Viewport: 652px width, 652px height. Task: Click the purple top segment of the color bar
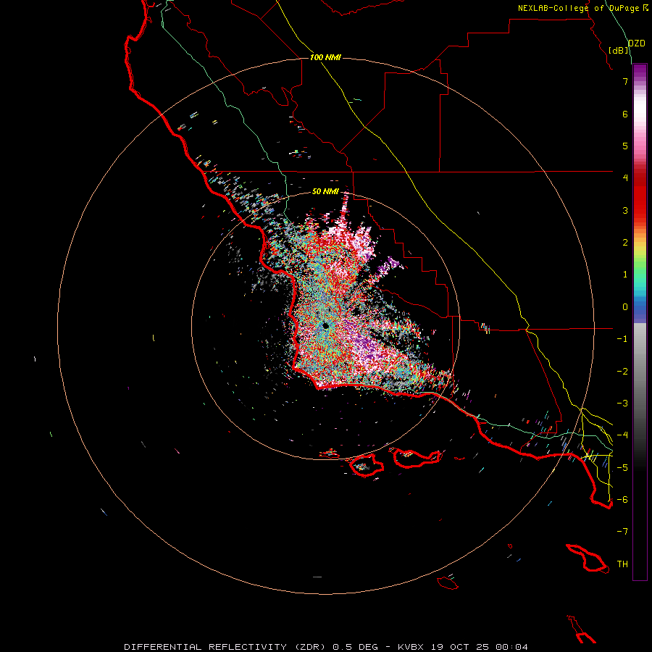tap(640, 71)
